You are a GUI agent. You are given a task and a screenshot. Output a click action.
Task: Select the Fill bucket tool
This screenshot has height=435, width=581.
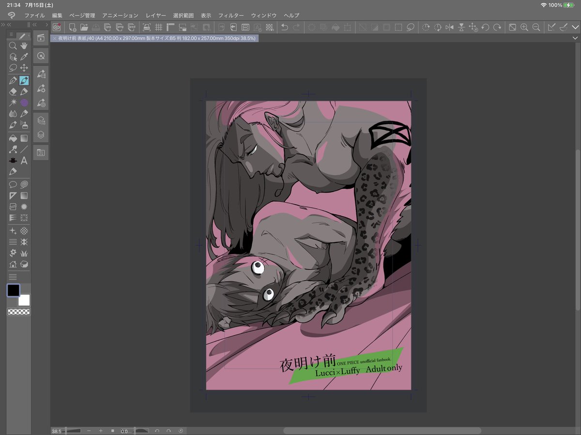(x=13, y=138)
